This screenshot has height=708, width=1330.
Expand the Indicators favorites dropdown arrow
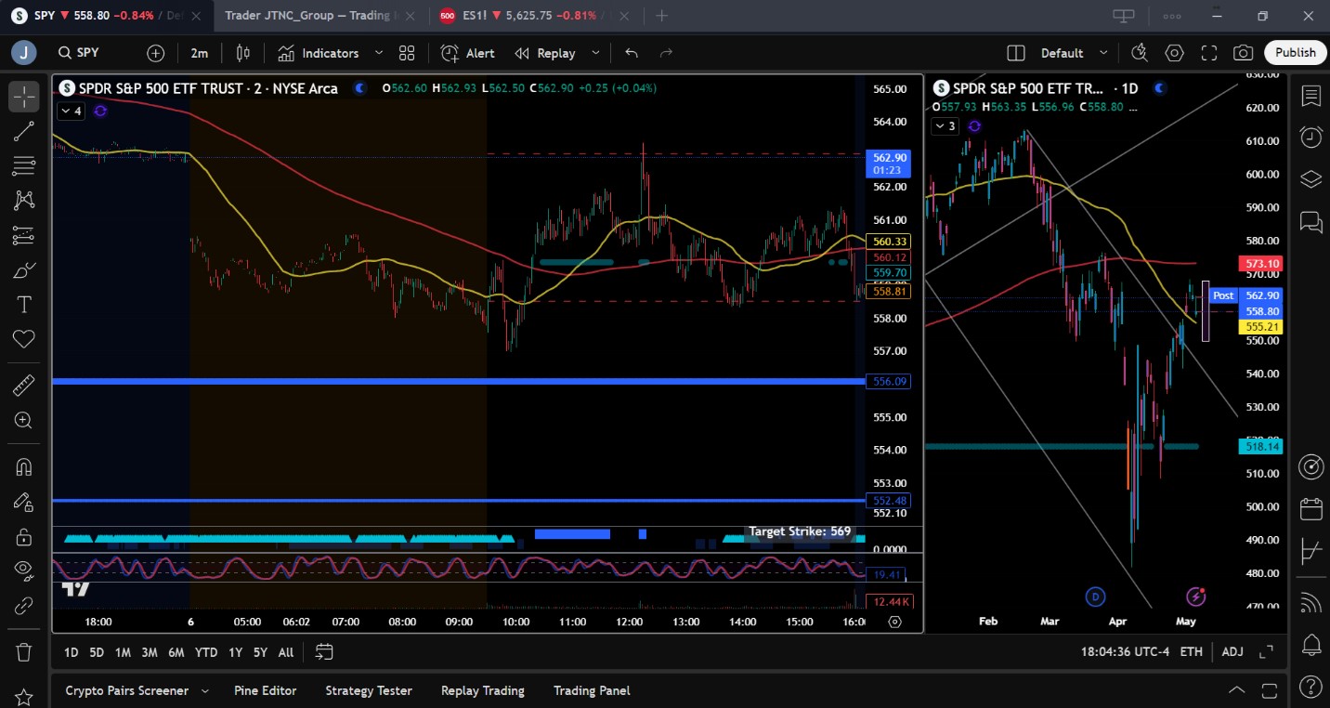click(379, 53)
